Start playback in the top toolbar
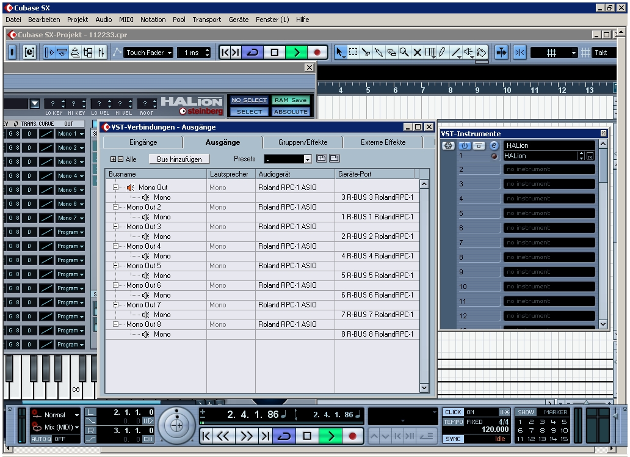Image resolution: width=630 pixels, height=457 pixels. (x=297, y=53)
